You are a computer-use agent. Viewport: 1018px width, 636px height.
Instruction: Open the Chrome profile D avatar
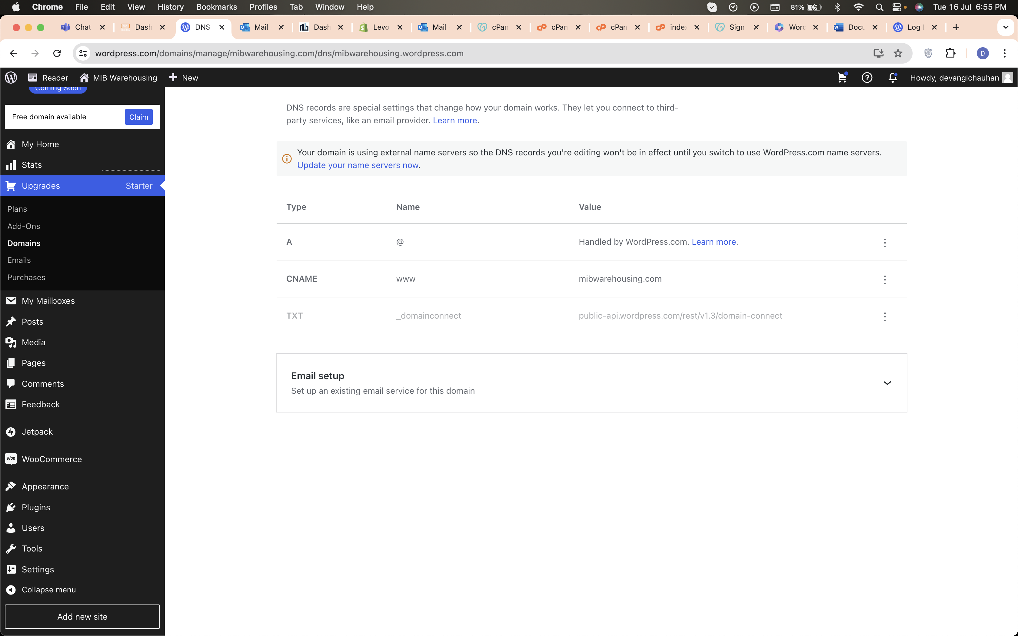983,53
